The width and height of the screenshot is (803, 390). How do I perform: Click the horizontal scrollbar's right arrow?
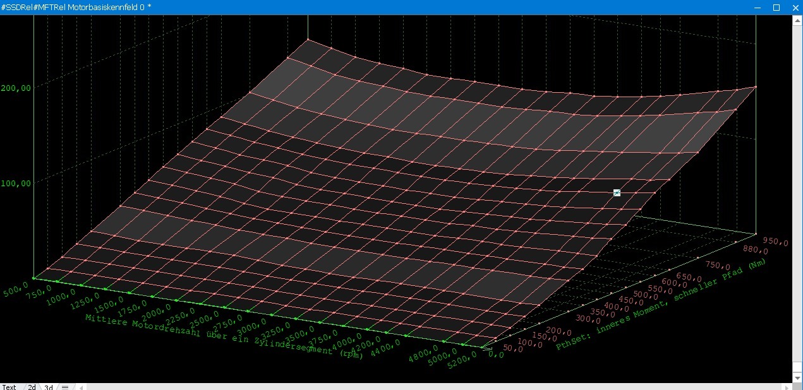787,386
